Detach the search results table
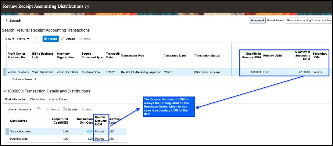This screenshot has height=146, width=333. pos(68,39)
